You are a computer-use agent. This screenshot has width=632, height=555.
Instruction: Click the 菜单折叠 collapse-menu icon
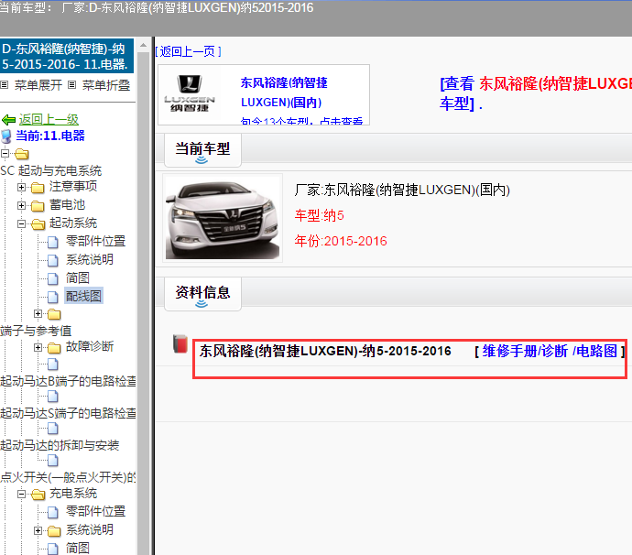[71, 84]
